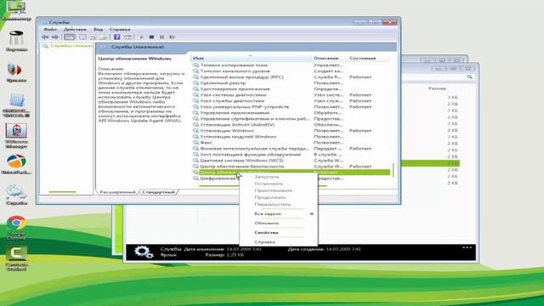
Task: Choose Справка in the context menu
Action: pyautogui.click(x=264, y=241)
